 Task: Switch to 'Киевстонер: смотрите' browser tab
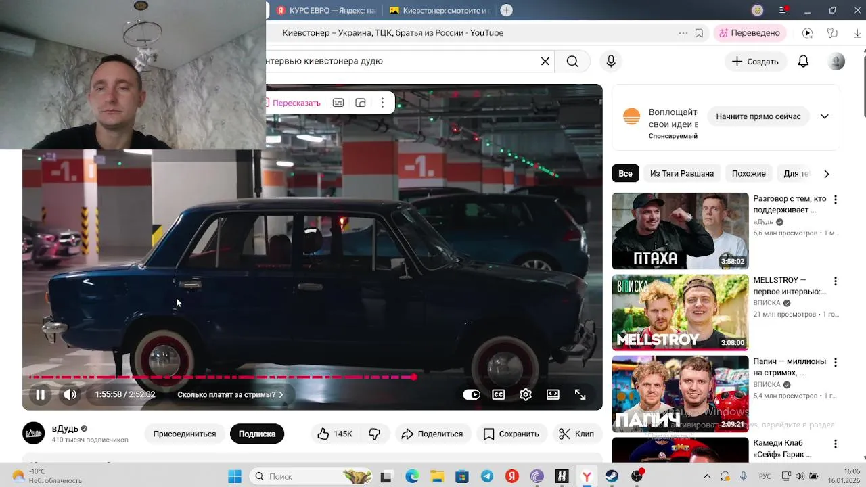pos(440,10)
